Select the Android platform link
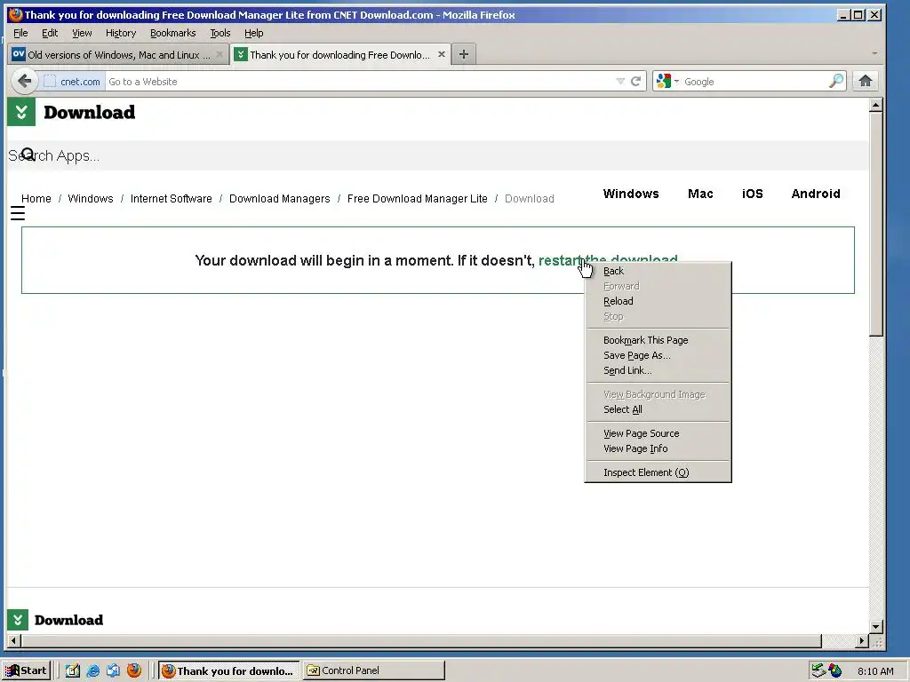The height and width of the screenshot is (682, 910). tap(816, 194)
